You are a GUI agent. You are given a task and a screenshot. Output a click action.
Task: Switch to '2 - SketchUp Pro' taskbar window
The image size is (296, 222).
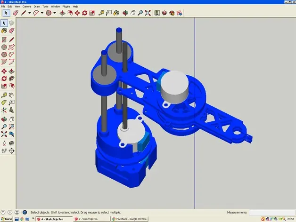92,219
